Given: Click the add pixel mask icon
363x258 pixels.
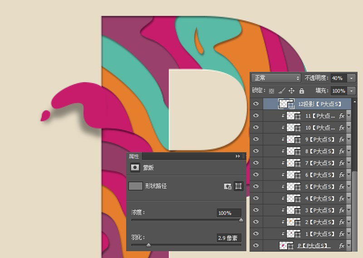Looking at the screenshot, I should click(228, 186).
